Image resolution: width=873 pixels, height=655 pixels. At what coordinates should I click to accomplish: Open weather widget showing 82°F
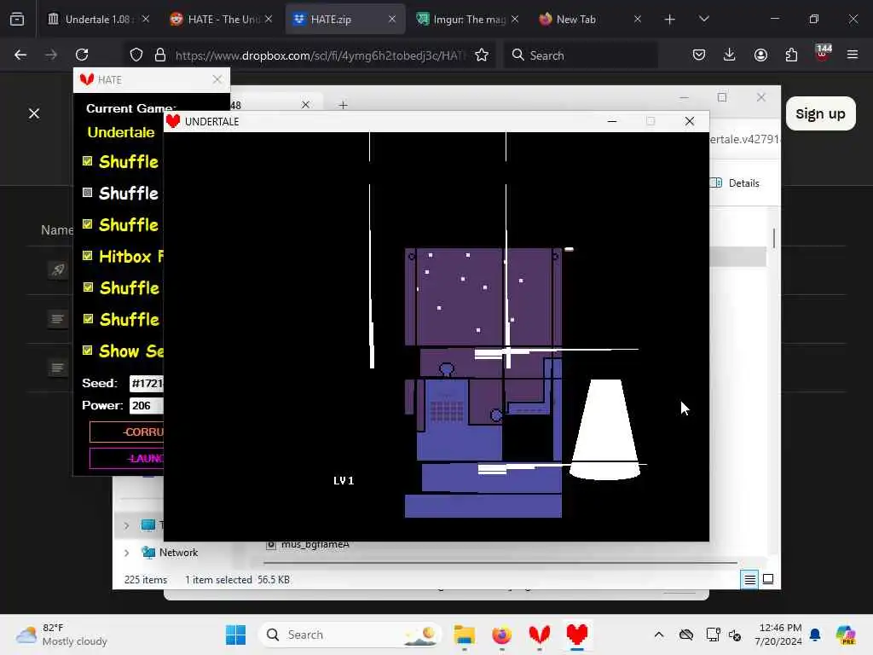tap(62, 635)
